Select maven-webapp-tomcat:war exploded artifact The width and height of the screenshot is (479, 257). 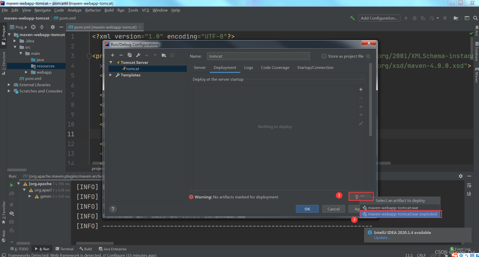click(x=400, y=214)
